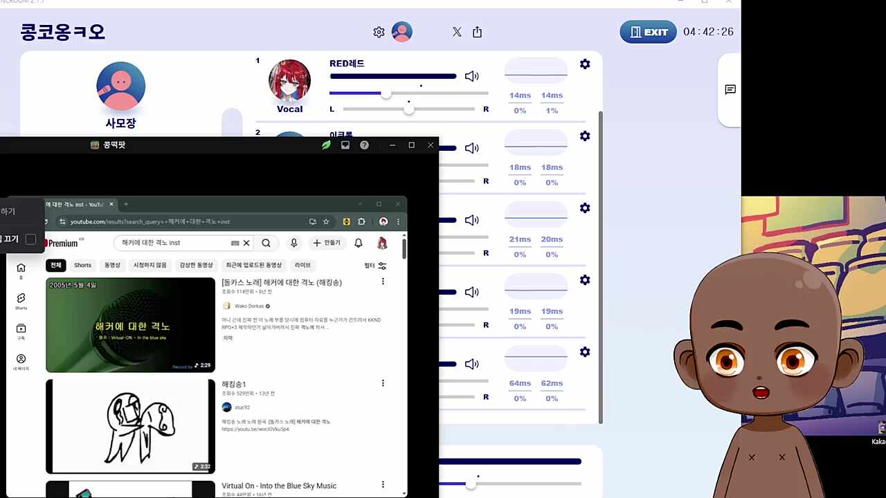886x498 pixels.
Task: Select the 라이브 filter chip
Action: click(x=302, y=266)
